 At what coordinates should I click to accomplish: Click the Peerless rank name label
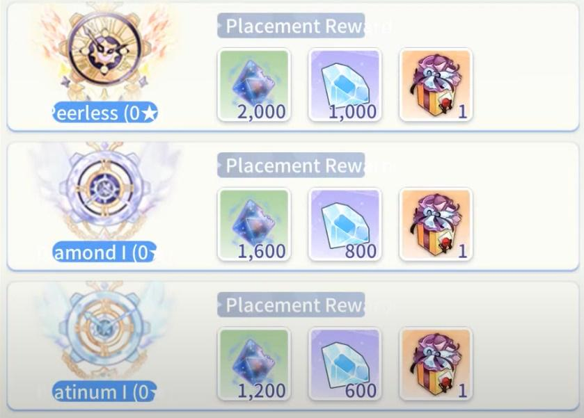104,113
